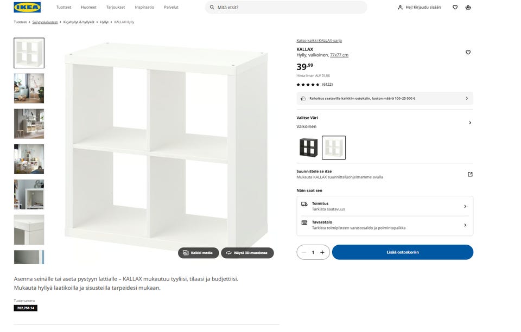Select fourth thumbnail of bright playroom
The image size is (521, 332).
(29, 159)
